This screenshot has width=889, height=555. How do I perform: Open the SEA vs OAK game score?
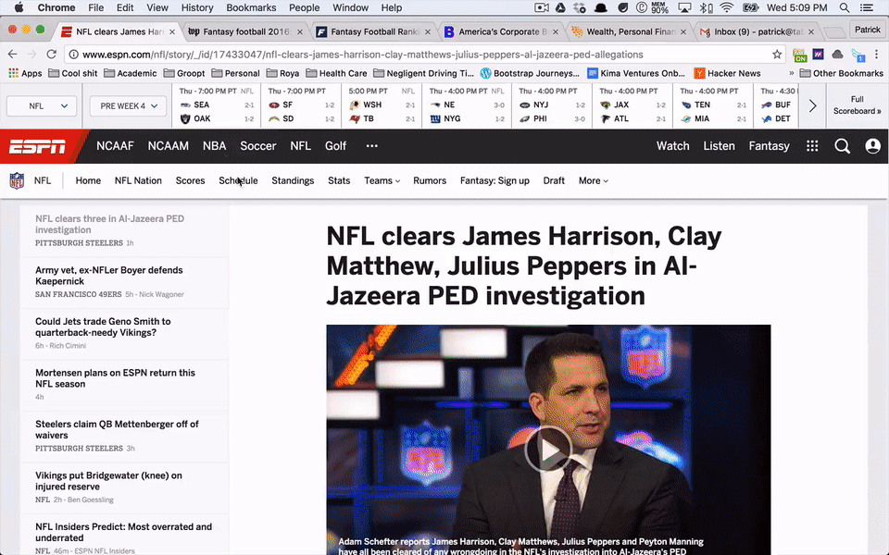(x=216, y=105)
